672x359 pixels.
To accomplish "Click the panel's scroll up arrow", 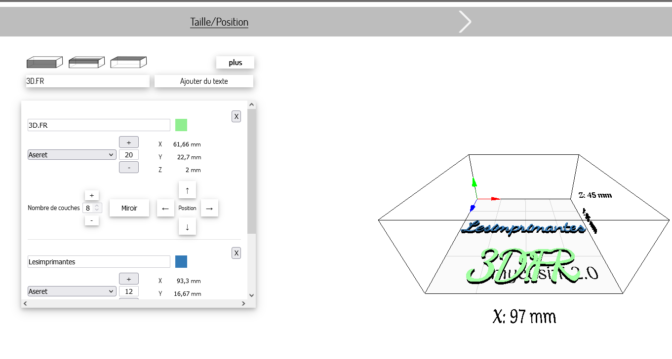I will 251,105.
